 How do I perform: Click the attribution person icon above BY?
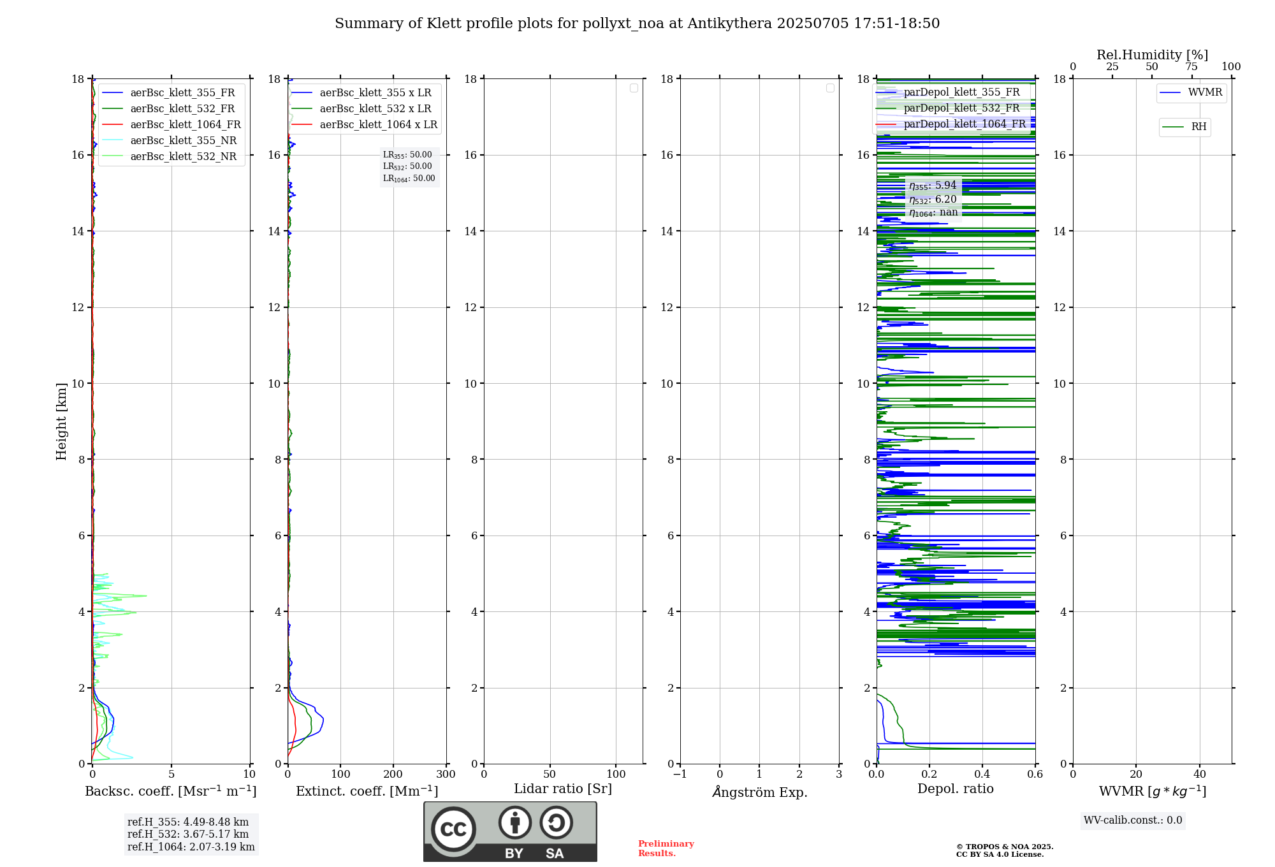pos(514,822)
